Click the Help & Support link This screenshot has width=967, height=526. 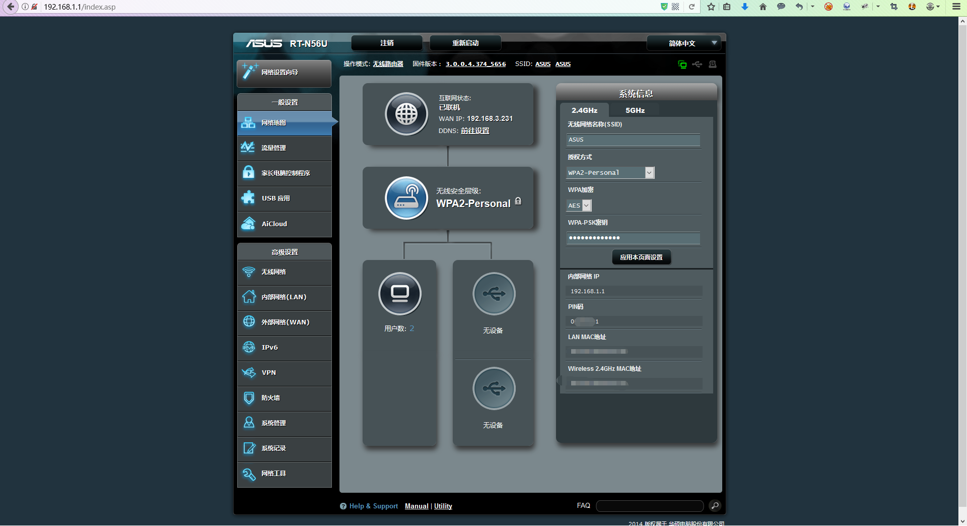373,506
